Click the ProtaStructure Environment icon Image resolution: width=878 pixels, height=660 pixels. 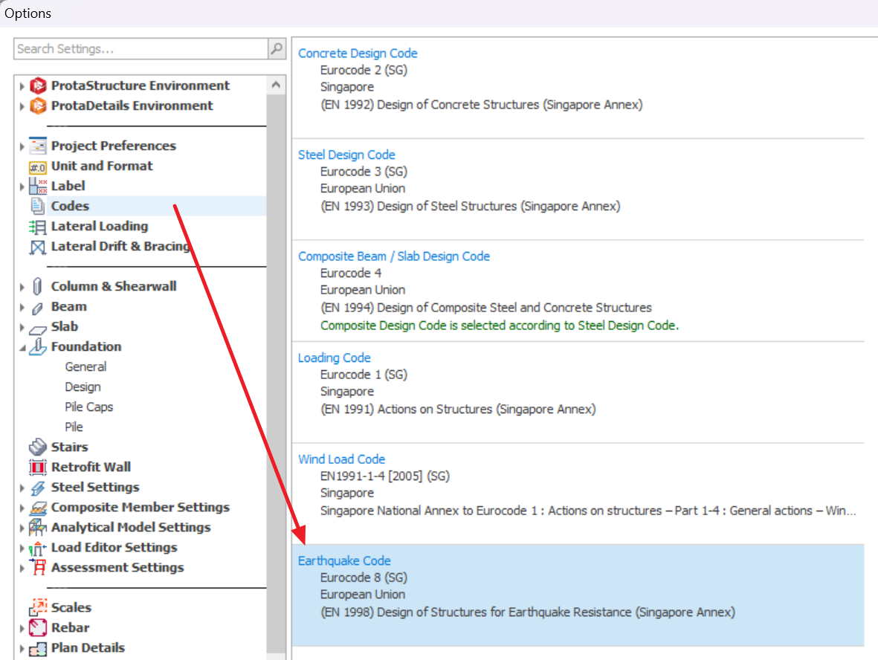(x=38, y=86)
